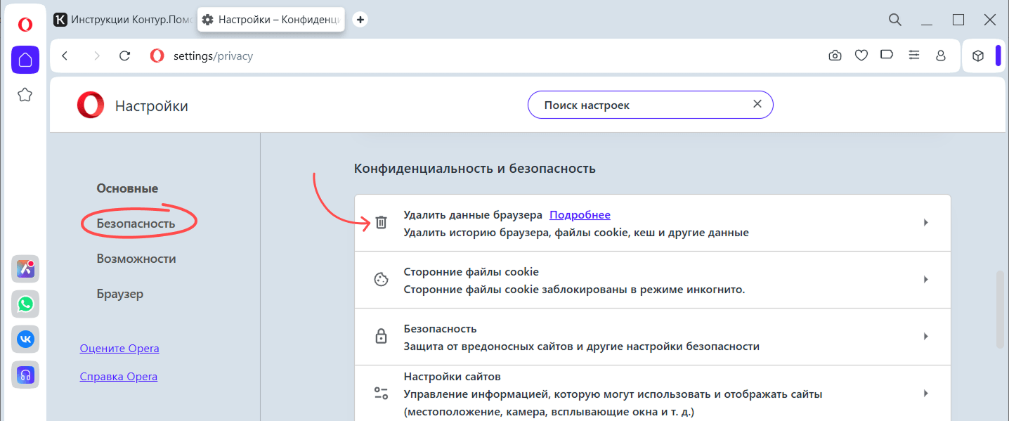Expand Сторонние файлы cookie arrow

[926, 280]
